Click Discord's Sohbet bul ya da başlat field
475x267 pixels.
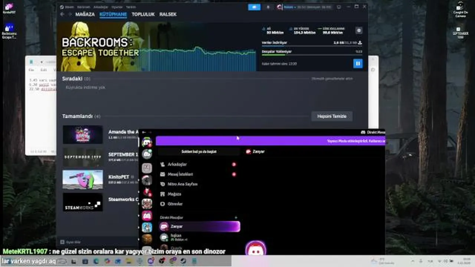pyautogui.click(x=199, y=151)
